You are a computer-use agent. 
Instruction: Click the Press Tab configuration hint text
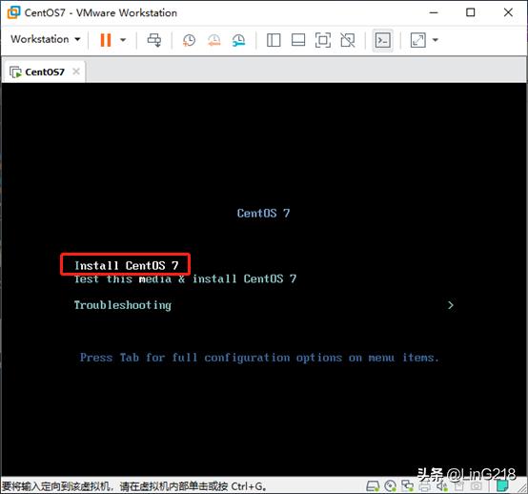pyautogui.click(x=259, y=358)
